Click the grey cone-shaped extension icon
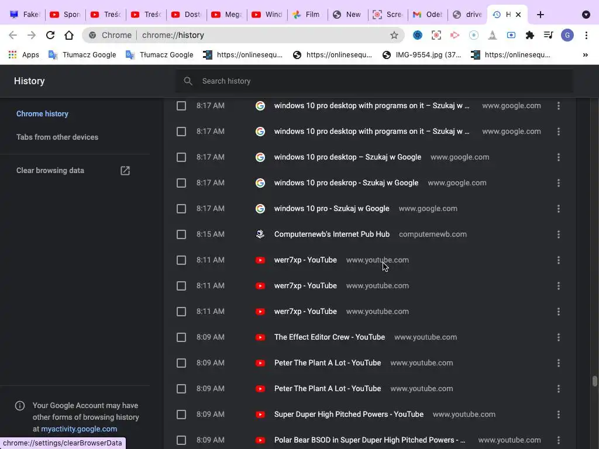This screenshot has height=449, width=599. (x=492, y=35)
